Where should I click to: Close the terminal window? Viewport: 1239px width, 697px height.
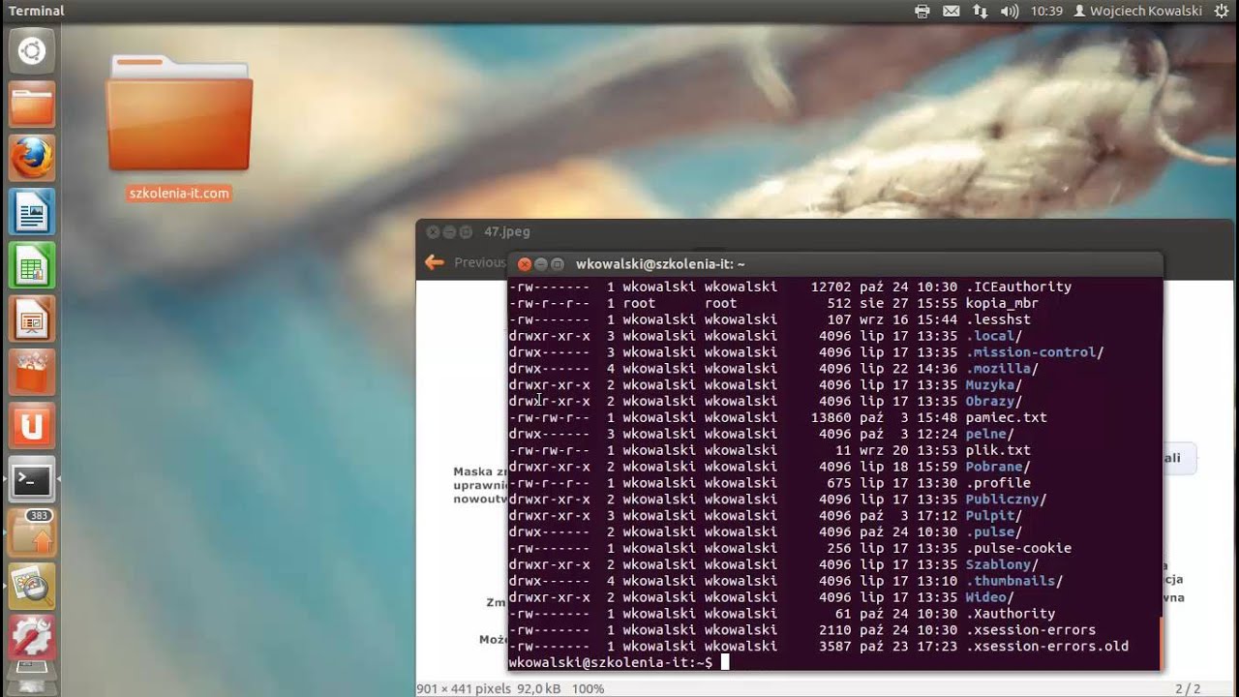point(525,263)
